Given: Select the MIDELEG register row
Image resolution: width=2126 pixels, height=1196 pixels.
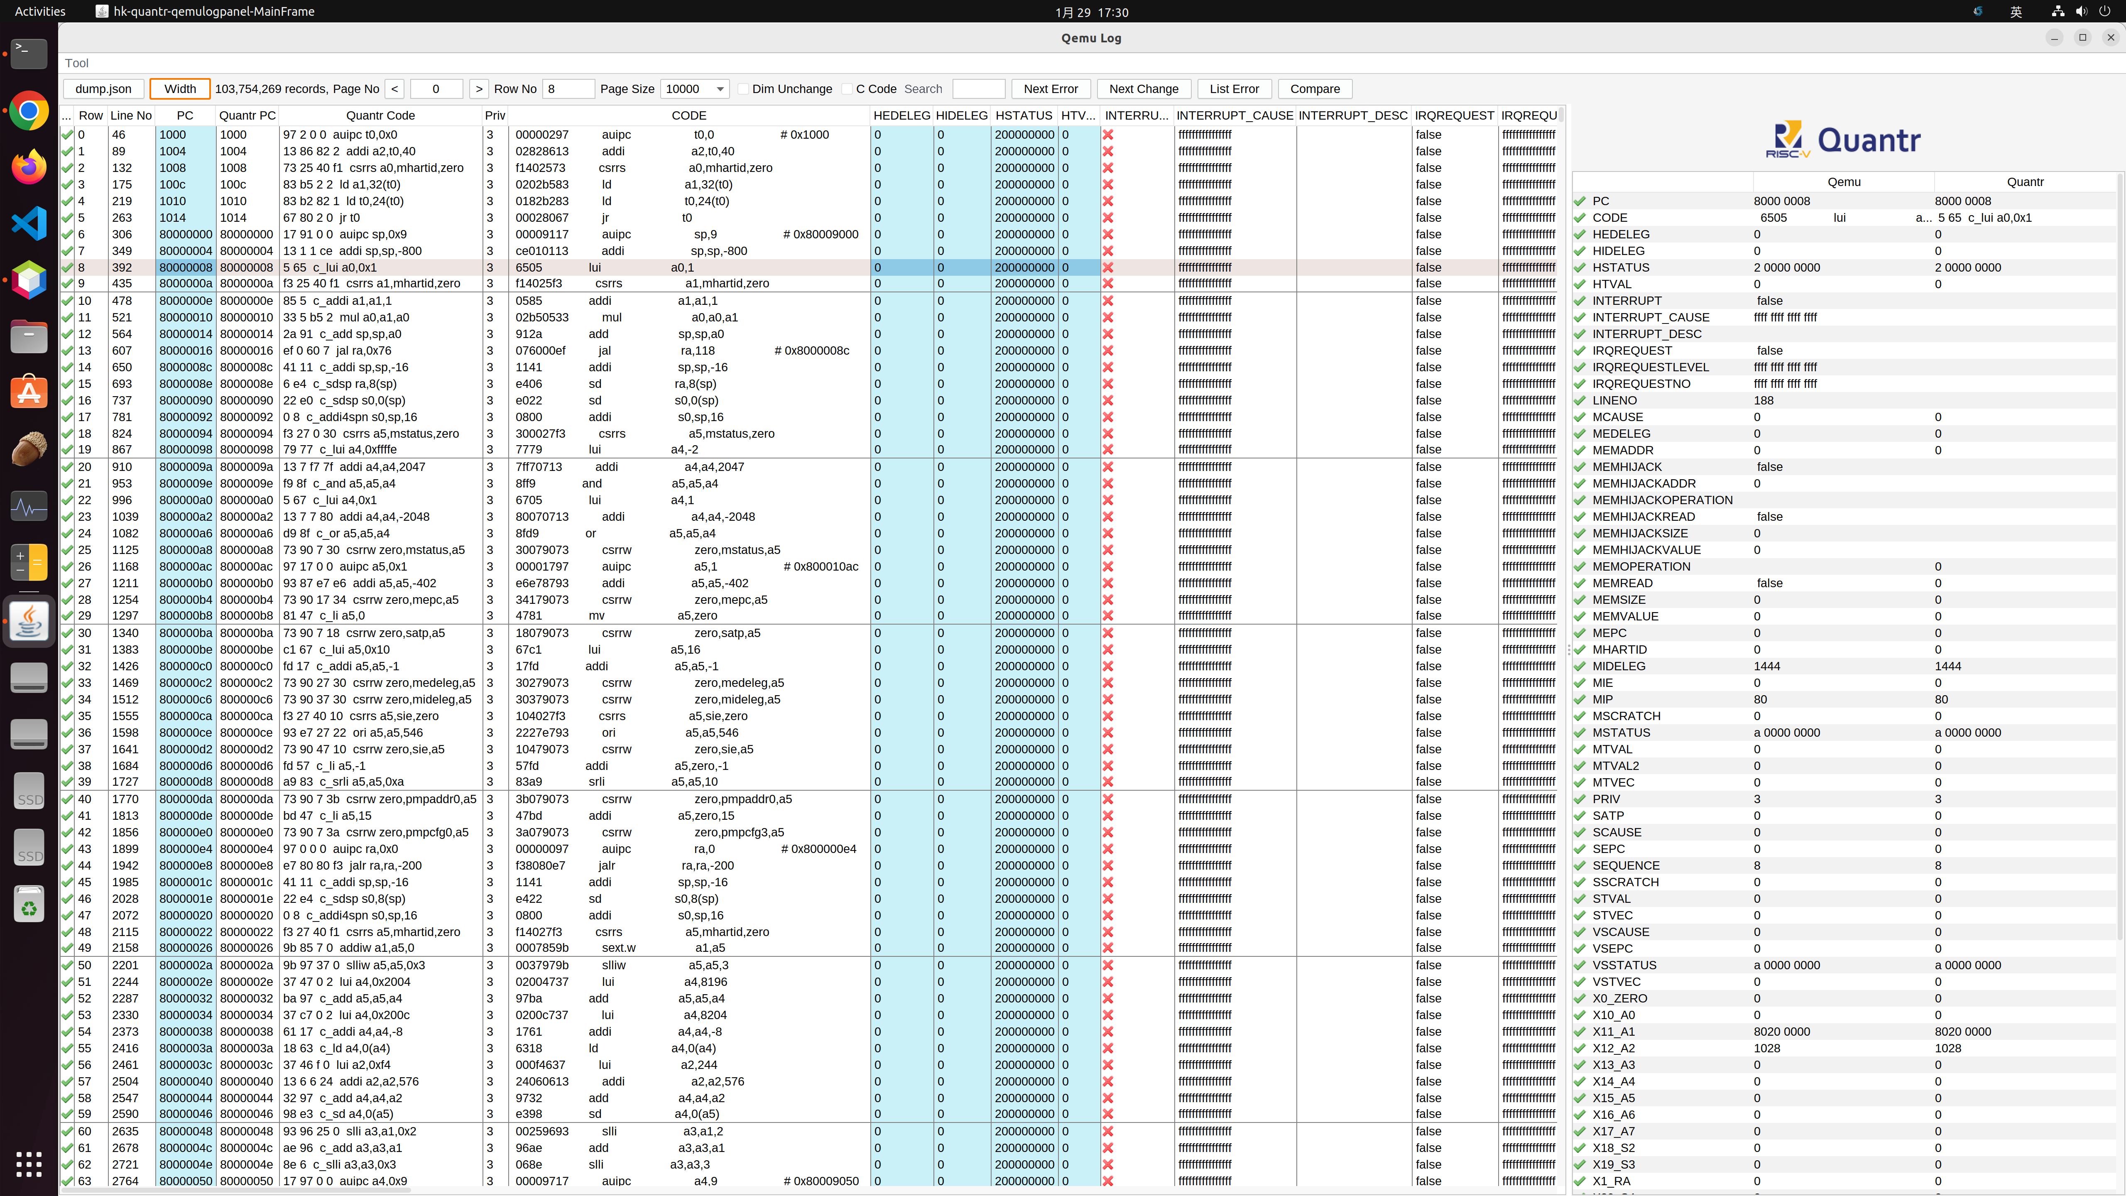Looking at the screenshot, I should click(x=1844, y=666).
